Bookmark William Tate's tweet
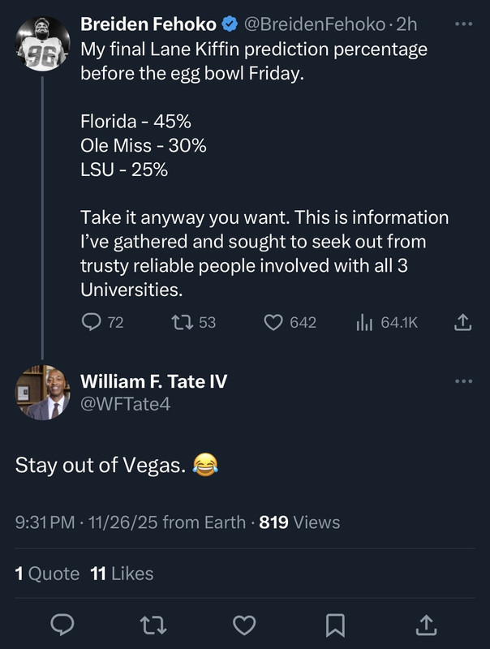 (335, 623)
